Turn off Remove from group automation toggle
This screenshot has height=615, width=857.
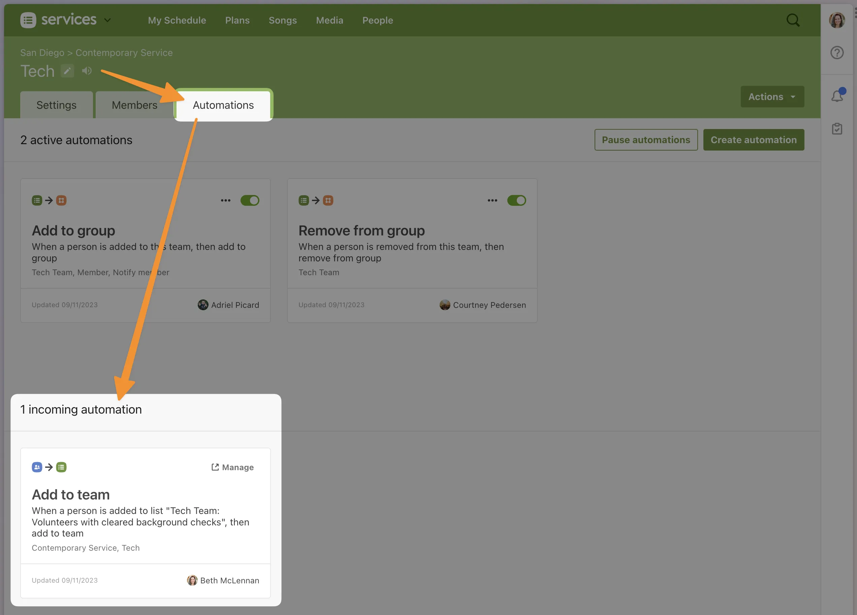pos(516,201)
